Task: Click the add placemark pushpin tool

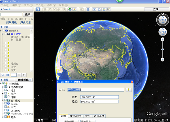Action: click(x=45, y=9)
